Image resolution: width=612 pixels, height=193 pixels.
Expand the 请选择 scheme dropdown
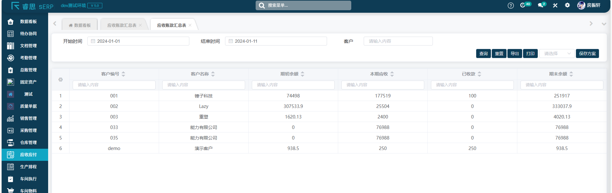tap(557, 54)
